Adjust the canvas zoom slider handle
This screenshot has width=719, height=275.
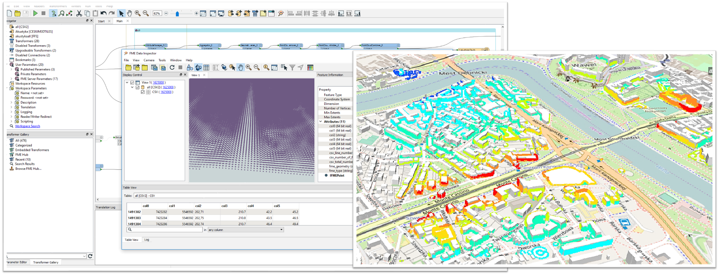[x=177, y=14]
